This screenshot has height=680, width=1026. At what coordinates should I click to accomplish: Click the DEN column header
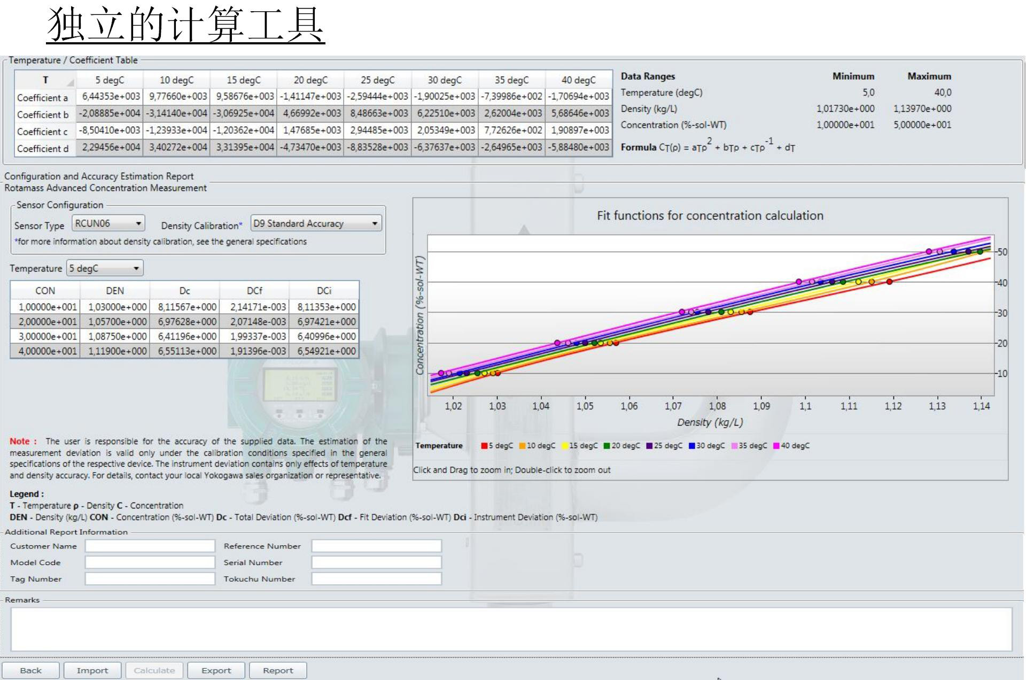(115, 291)
